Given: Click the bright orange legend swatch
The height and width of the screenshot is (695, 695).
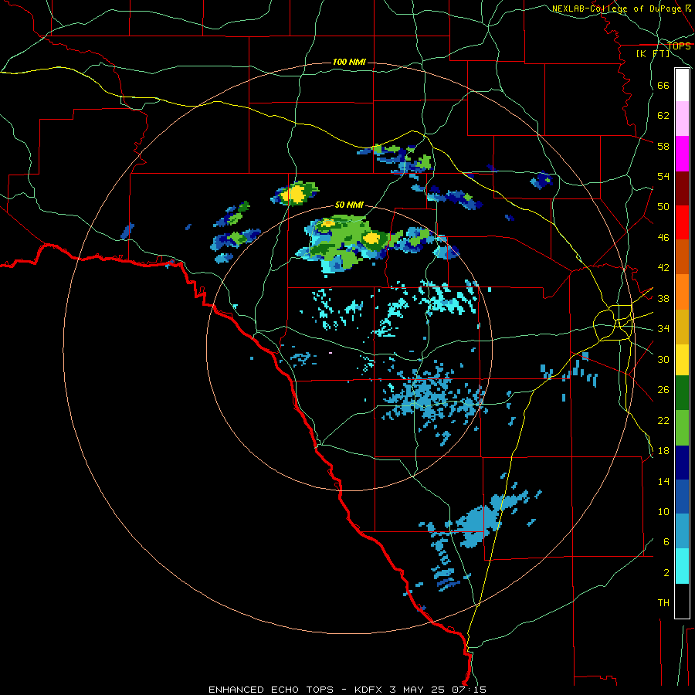Looking at the screenshot, I should pos(682,292).
